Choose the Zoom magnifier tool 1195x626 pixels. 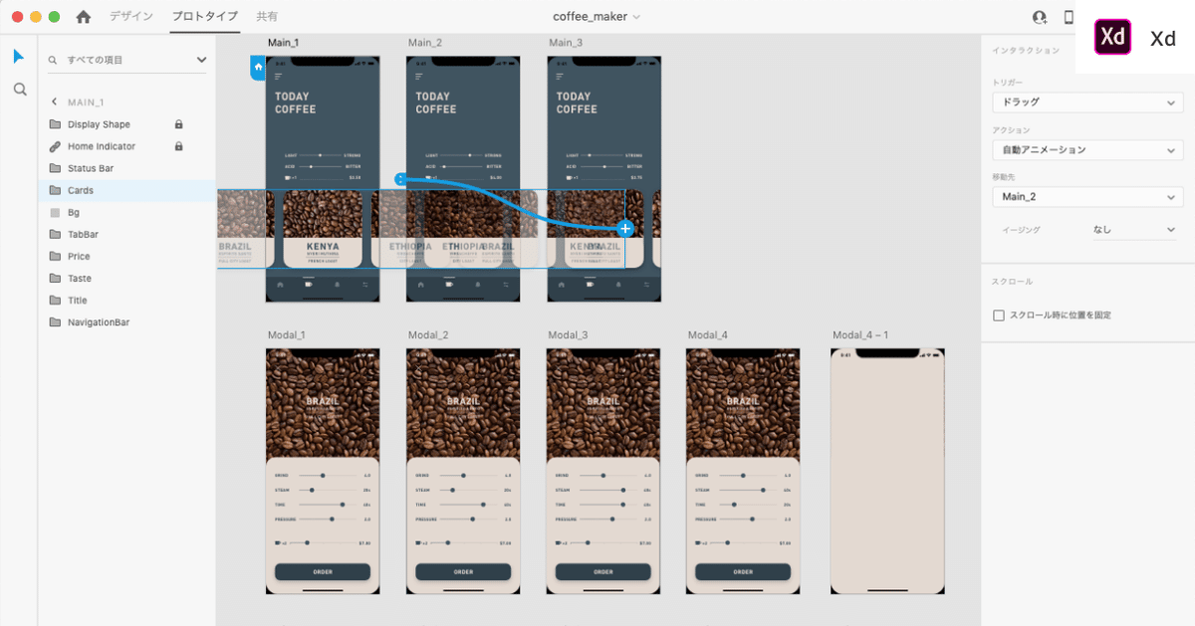(x=19, y=90)
